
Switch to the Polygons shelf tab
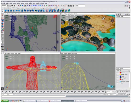coord(18,8)
